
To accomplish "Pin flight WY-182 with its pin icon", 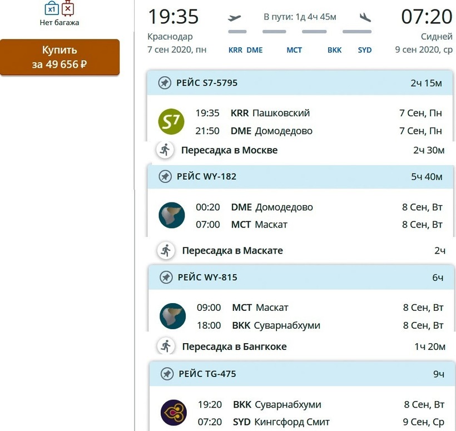I will [165, 176].
